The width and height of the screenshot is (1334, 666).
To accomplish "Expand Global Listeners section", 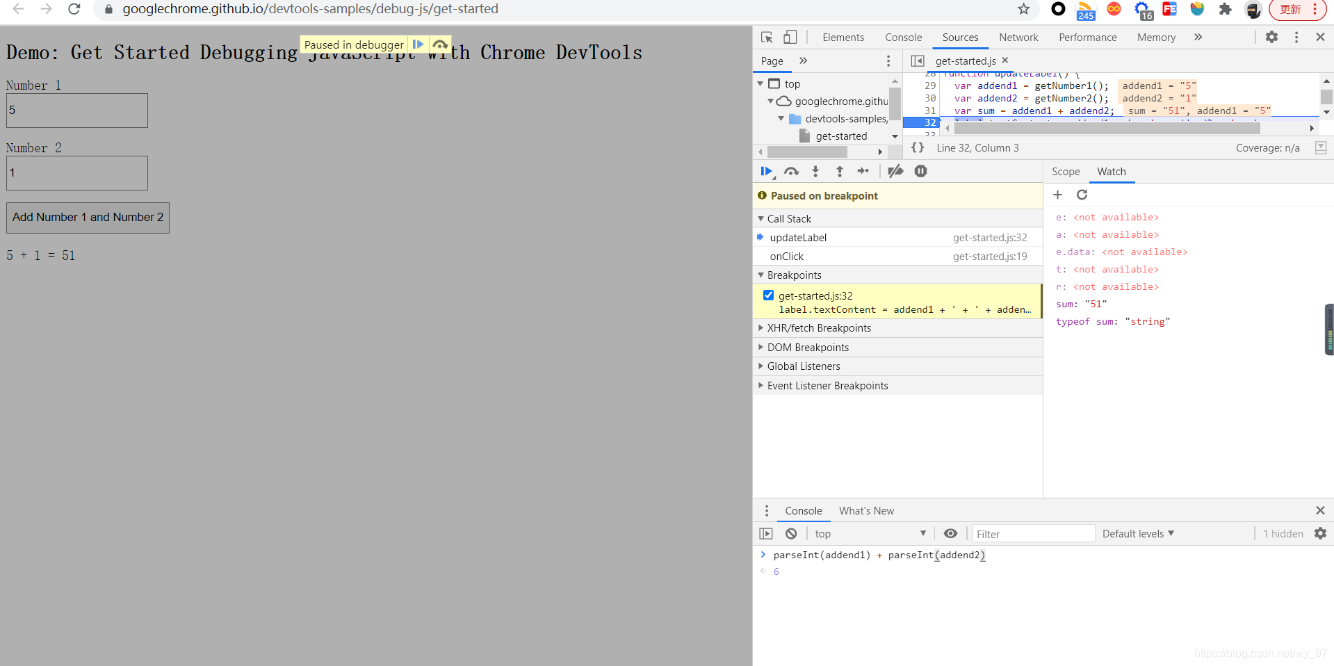I will [x=760, y=366].
